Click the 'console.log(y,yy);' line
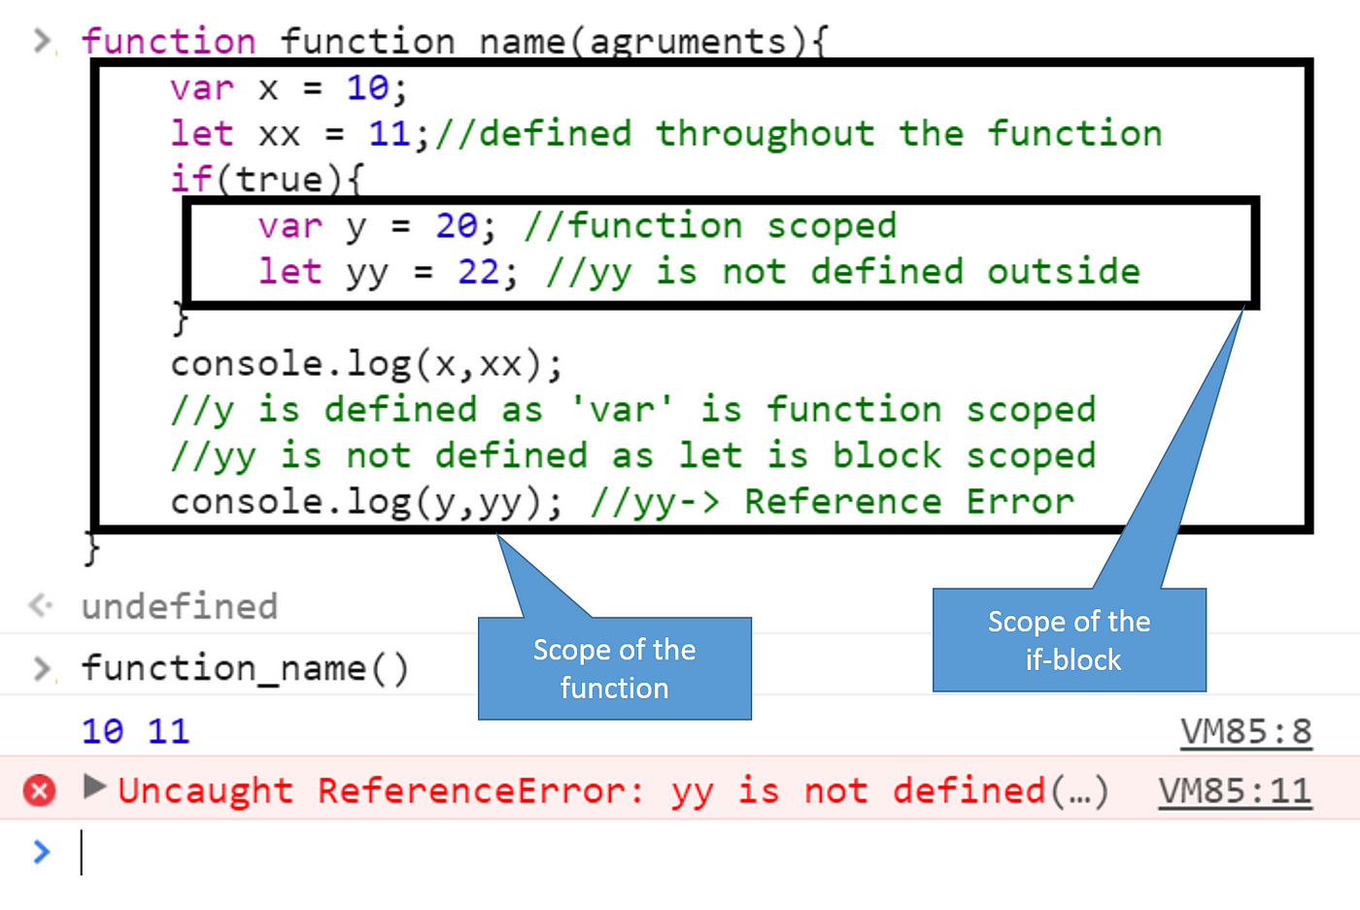 tap(366, 503)
